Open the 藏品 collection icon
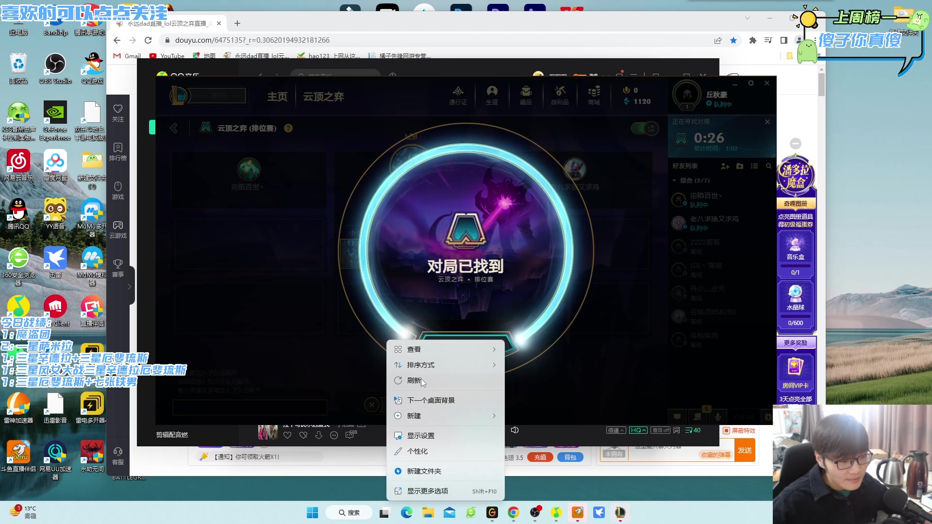Image resolution: width=932 pixels, height=524 pixels. (x=526, y=95)
